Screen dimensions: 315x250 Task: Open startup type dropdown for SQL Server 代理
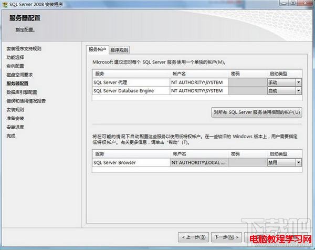pos(299,82)
